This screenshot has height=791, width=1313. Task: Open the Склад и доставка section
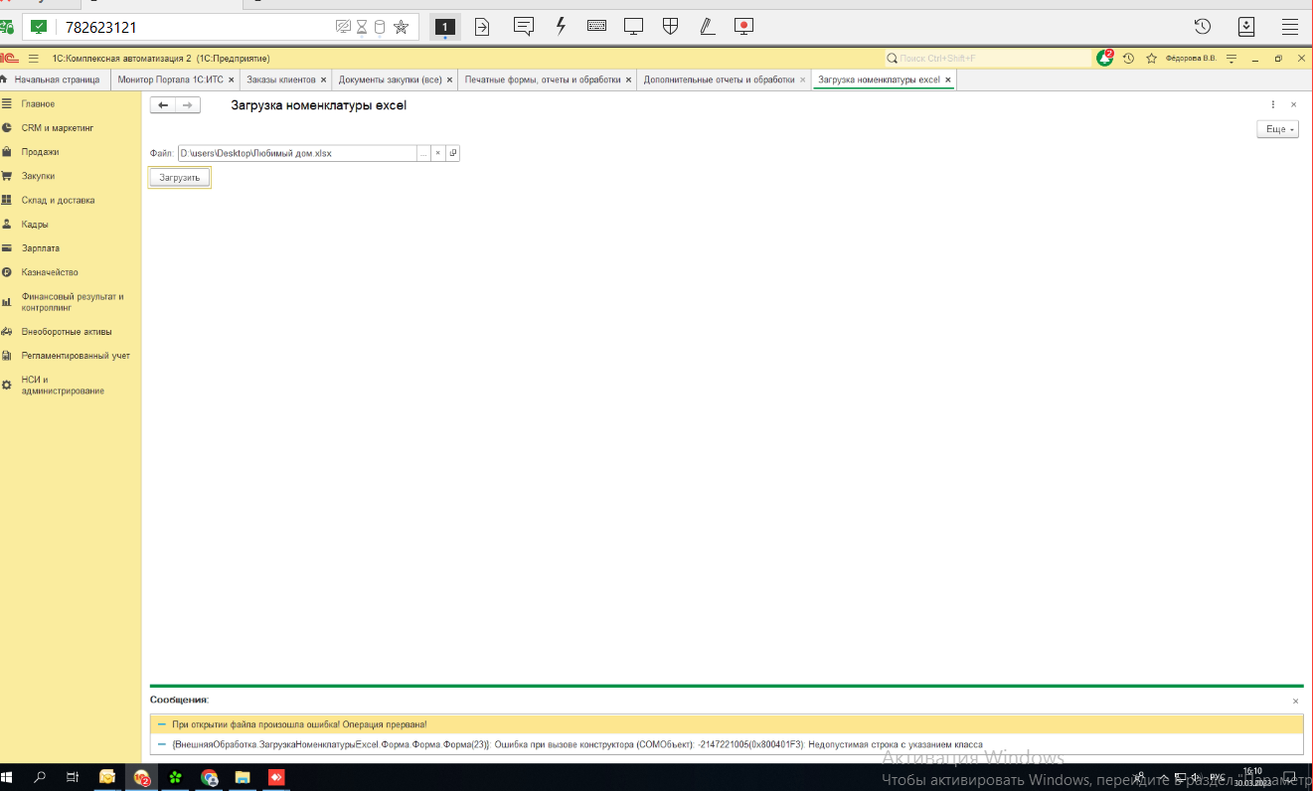[58, 200]
